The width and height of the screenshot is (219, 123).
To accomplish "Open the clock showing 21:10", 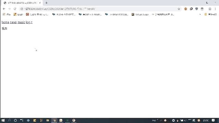I will 206,120.
